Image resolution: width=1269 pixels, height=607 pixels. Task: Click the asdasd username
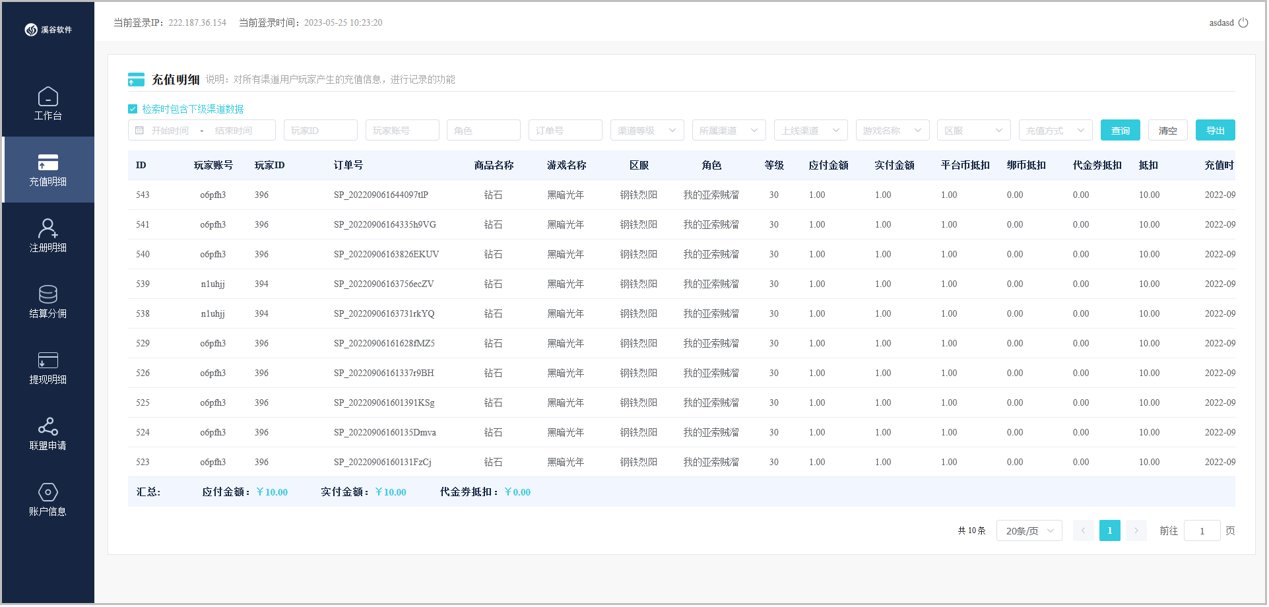point(1221,22)
